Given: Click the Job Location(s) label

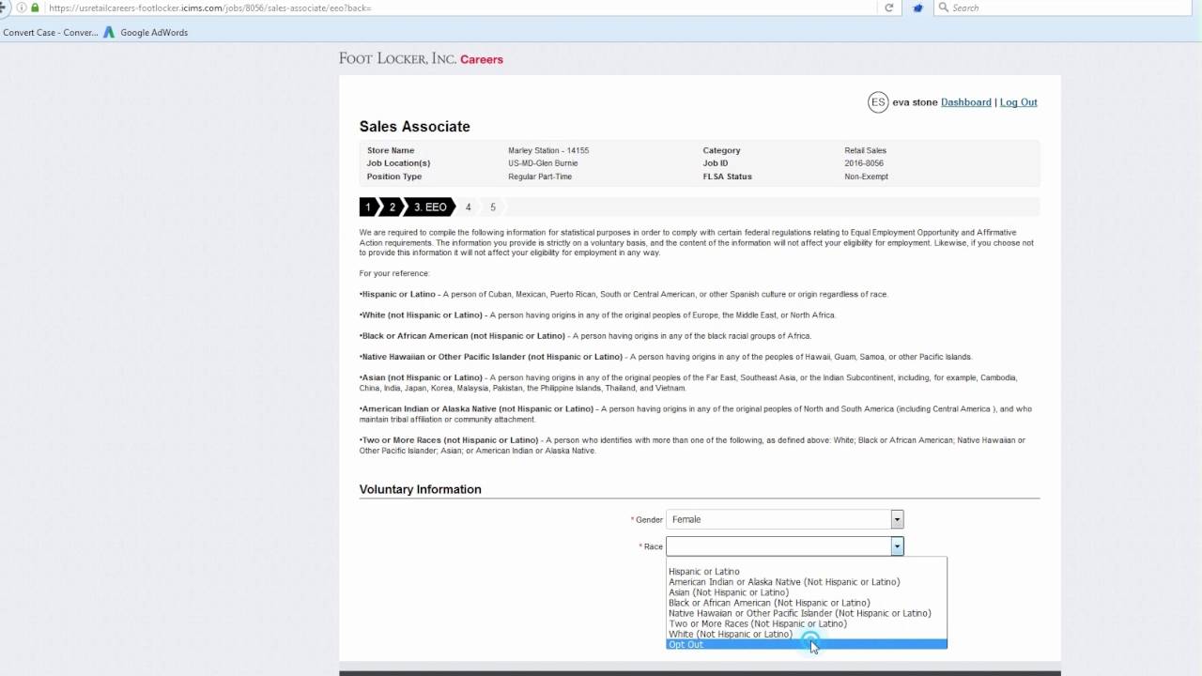Looking at the screenshot, I should 398,163.
